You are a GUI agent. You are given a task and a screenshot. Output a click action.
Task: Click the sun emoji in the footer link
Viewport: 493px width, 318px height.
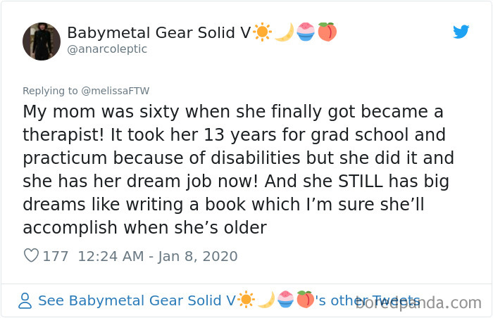246,300
